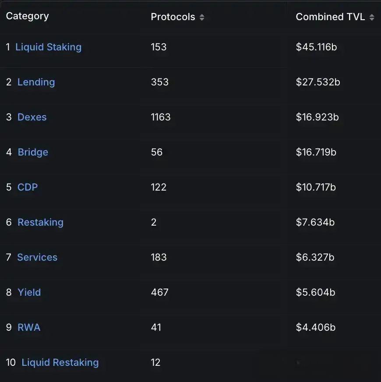The height and width of the screenshot is (382, 381).
Task: Sort by Combined TVL header text
Action: coord(330,17)
